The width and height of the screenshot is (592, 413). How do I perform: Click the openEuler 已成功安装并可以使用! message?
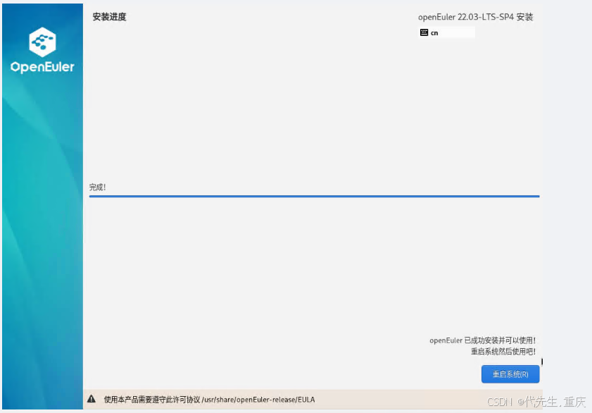(x=482, y=340)
